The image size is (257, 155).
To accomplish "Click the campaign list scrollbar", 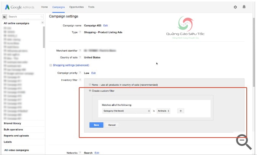I will (x=44, y=37).
